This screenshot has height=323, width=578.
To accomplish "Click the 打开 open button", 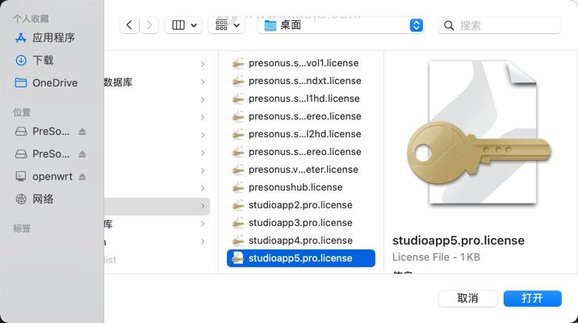I will tap(532, 298).
